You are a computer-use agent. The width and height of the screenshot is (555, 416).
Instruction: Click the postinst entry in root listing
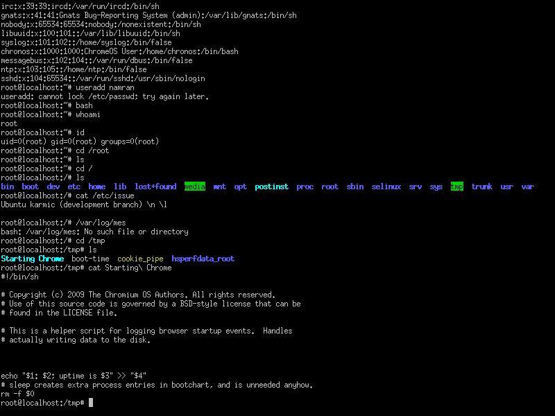pos(271,187)
